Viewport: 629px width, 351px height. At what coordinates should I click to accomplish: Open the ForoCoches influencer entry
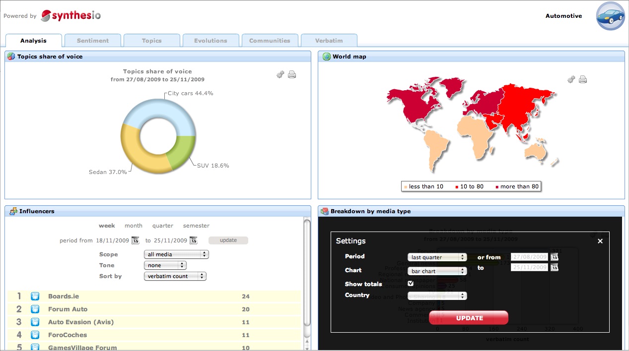click(68, 335)
